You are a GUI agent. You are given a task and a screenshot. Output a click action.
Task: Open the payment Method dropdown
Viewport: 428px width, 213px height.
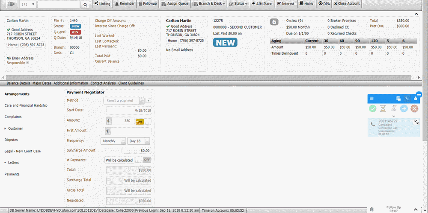point(126,101)
